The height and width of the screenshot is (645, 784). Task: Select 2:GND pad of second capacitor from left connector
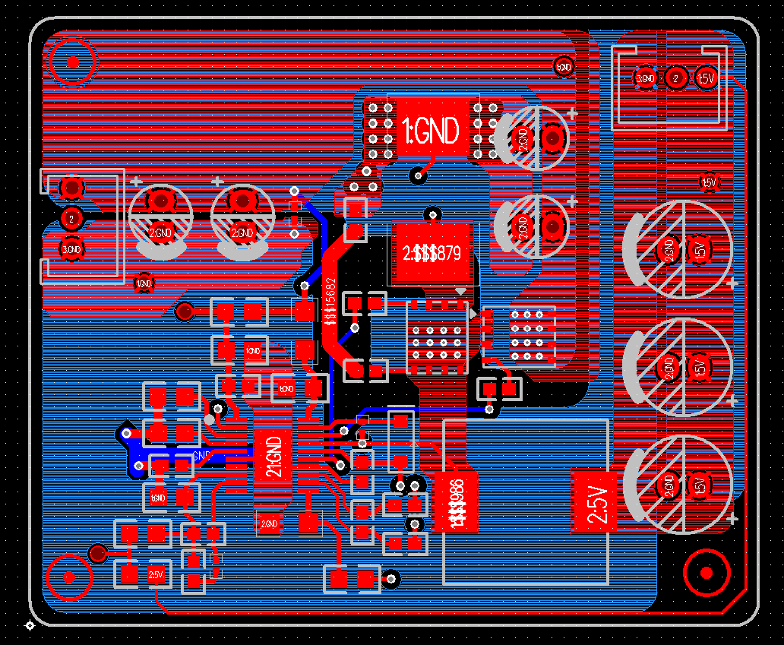[242, 233]
